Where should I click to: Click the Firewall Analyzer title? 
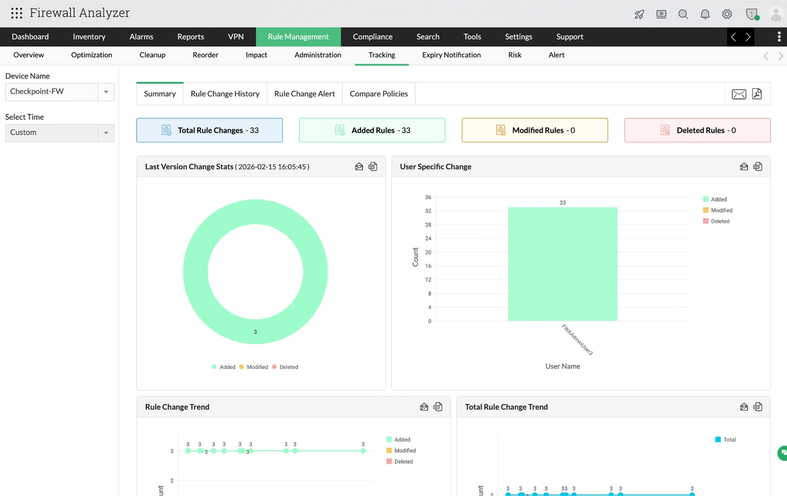tap(79, 13)
